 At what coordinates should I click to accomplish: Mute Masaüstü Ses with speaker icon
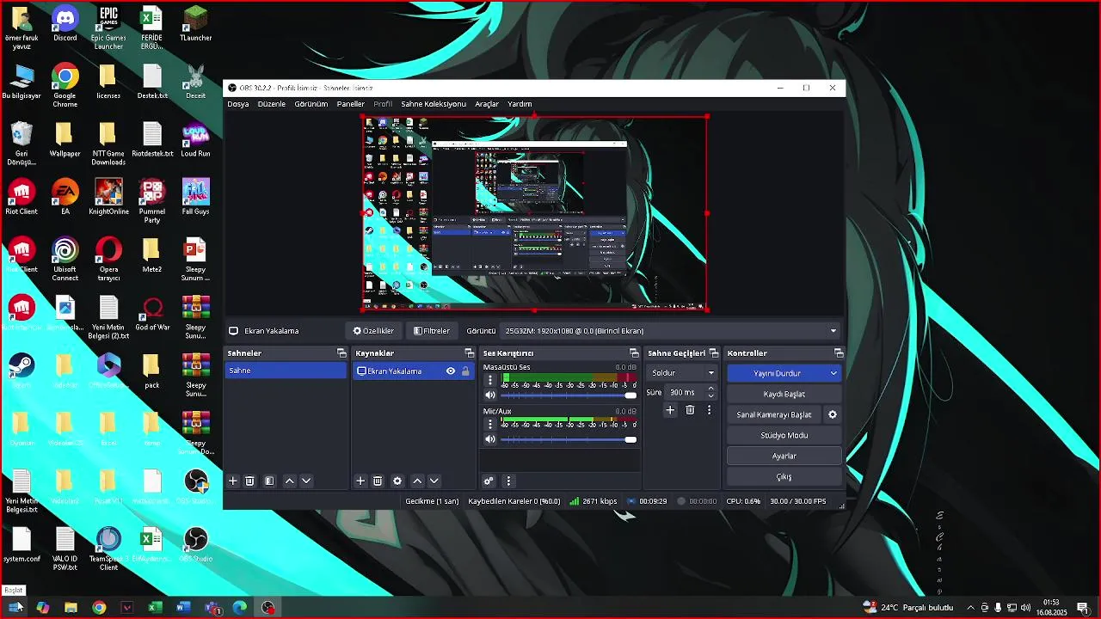click(490, 395)
